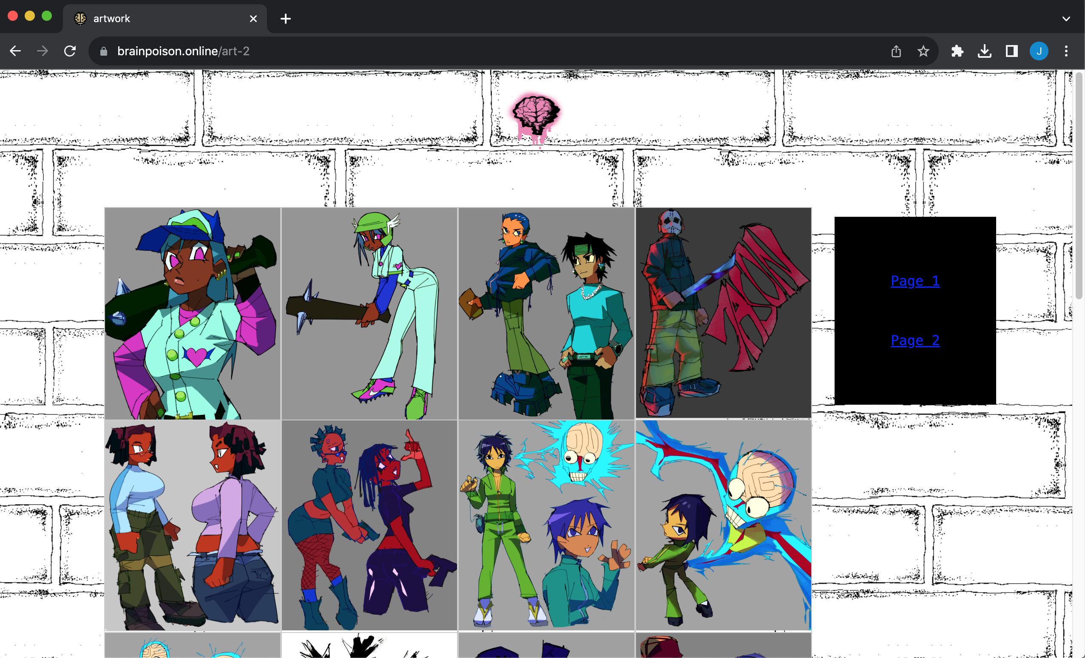Toggle the browser side panel
This screenshot has height=658, width=1085.
1011,51
